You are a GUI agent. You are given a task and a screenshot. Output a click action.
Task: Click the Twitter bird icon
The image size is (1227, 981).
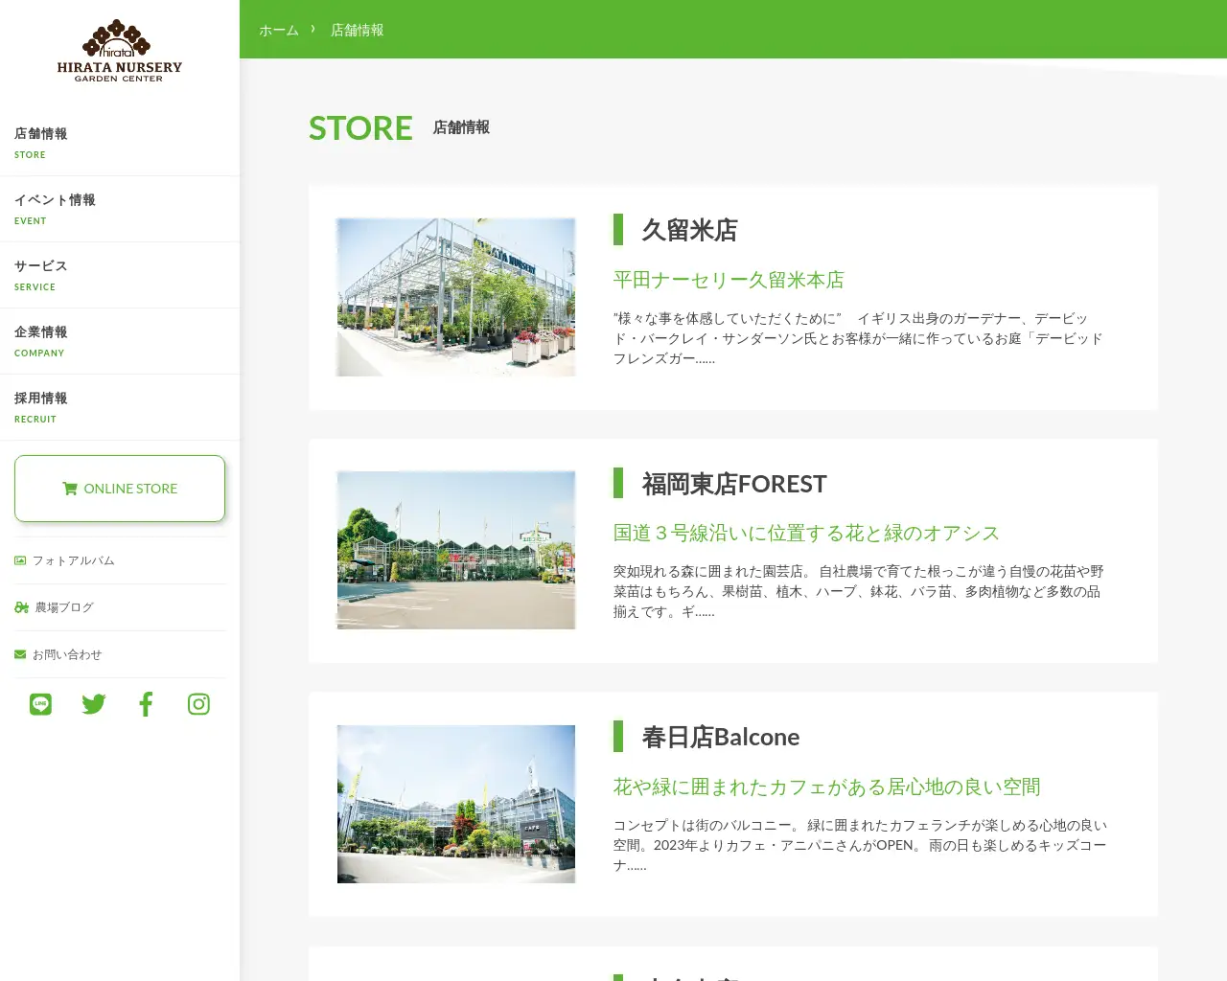pos(93,703)
